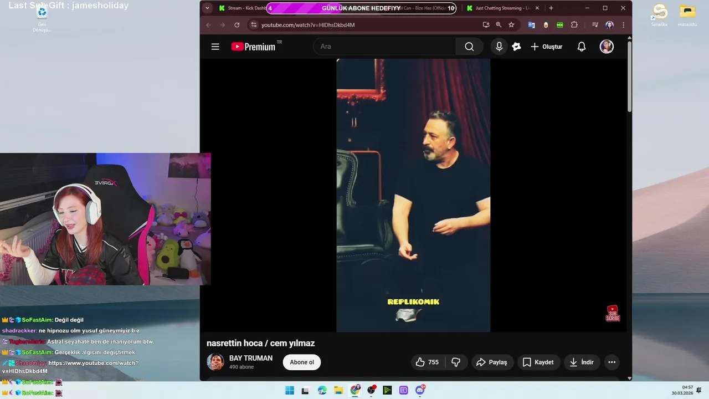Open the YouTube hamburger guide menu
Viewport: 709px width, 399px height.
coord(215,47)
